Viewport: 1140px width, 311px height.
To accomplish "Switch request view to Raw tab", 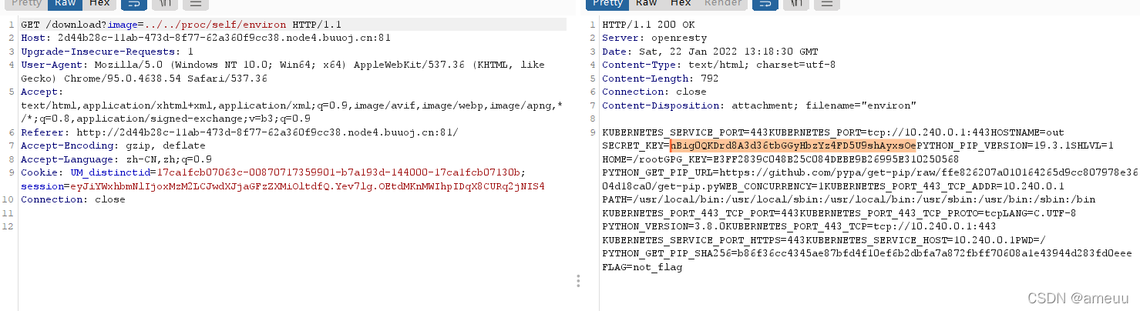I will coord(65,4).
